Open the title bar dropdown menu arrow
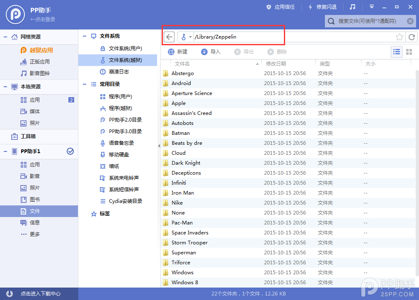Image resolution: width=419 pixels, height=300 pixels. point(371,7)
